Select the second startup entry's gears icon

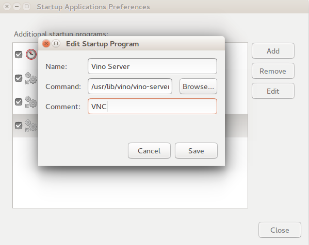(31, 78)
